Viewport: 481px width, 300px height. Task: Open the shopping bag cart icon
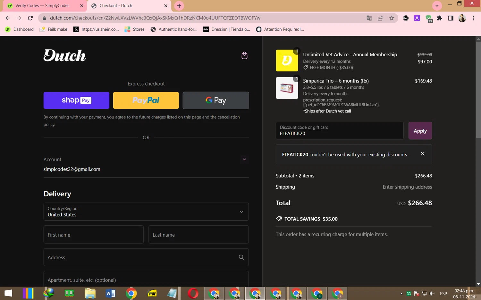(244, 56)
